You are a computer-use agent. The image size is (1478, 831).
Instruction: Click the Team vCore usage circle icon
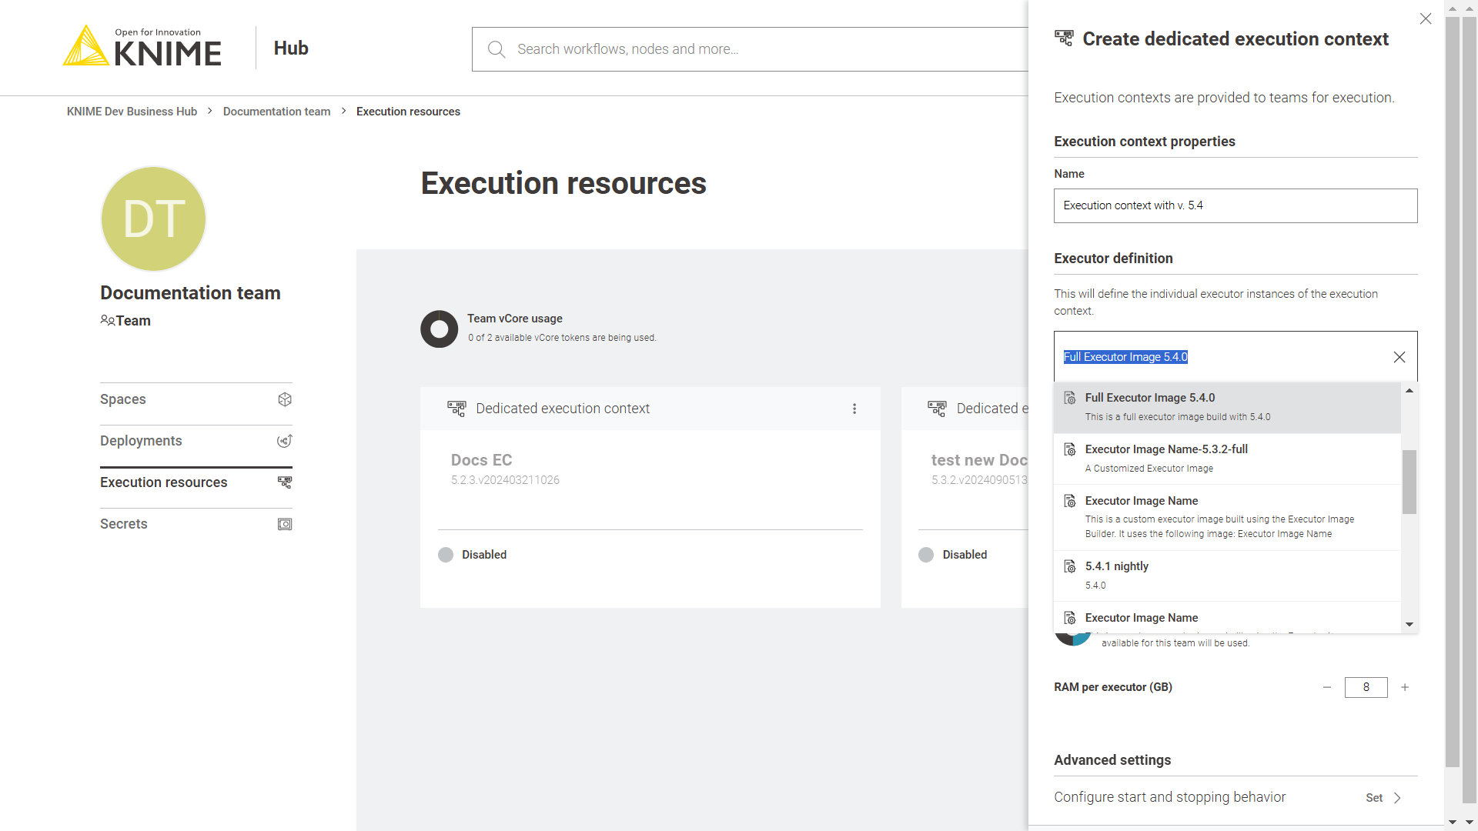tap(439, 328)
